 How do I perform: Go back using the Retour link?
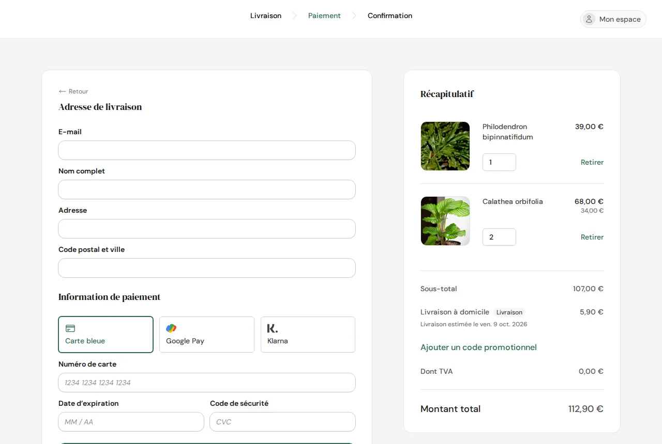pyautogui.click(x=73, y=91)
